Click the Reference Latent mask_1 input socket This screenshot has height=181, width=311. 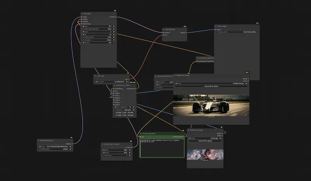(x=114, y=96)
